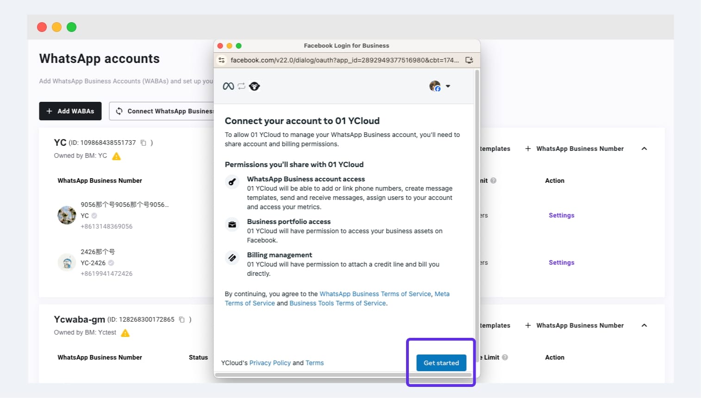Add WhatsApp Business Number for Ycwaba-gm account

(574, 325)
